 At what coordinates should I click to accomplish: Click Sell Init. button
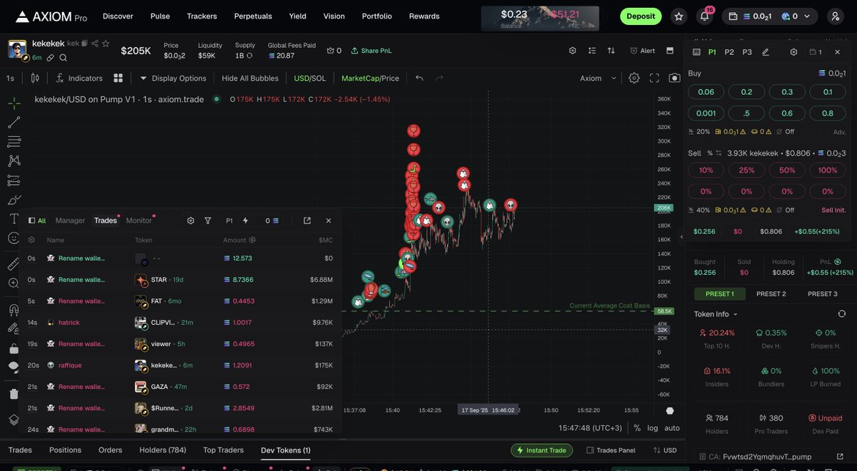coord(834,211)
